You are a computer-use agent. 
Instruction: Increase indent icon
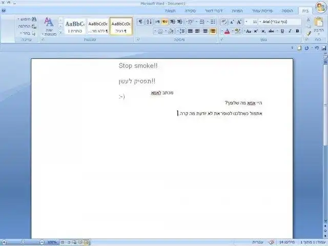coord(173,22)
